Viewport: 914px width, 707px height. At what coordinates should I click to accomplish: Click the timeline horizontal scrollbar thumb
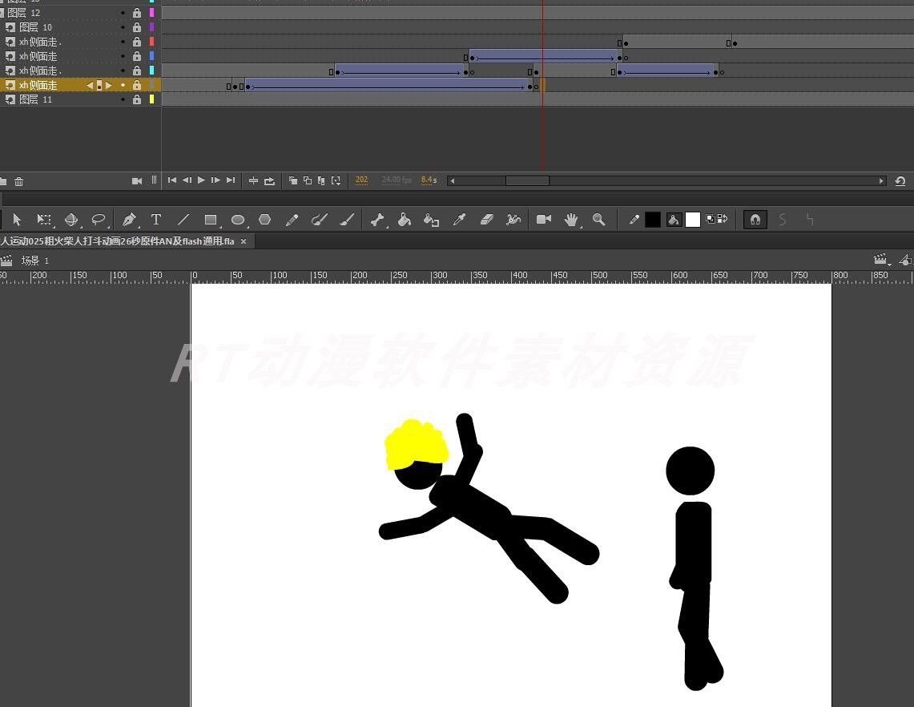pos(527,181)
